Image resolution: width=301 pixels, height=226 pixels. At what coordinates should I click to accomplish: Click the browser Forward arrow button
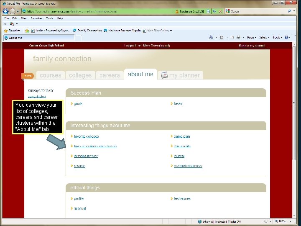pyautogui.click(x=13, y=11)
